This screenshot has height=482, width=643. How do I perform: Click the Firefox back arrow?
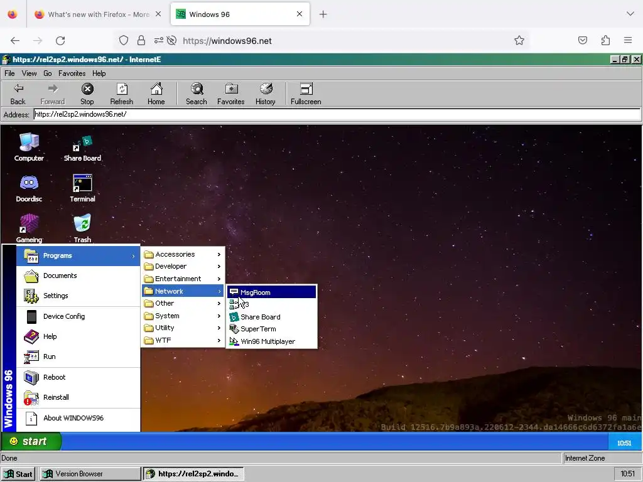[x=15, y=41]
